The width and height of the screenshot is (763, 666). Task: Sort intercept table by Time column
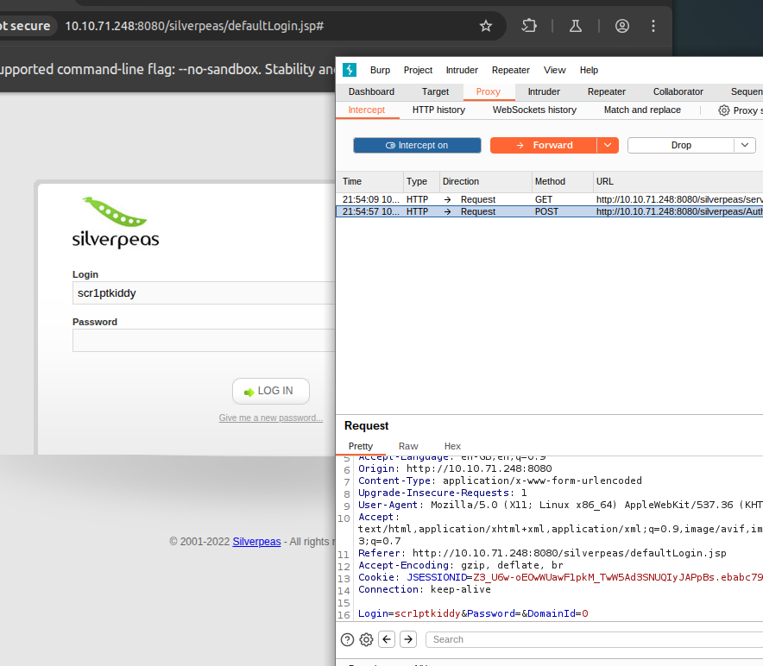tap(369, 181)
